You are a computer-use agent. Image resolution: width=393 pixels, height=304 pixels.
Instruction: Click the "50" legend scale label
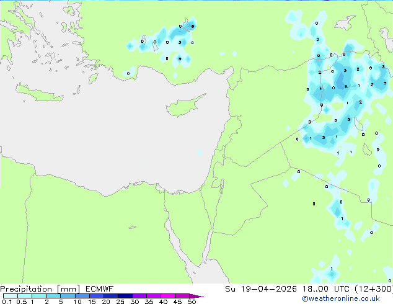192,302
